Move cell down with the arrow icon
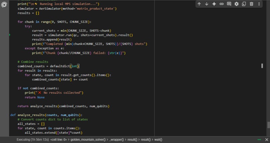This screenshot has height=143, width=270. tap(206, 4)
